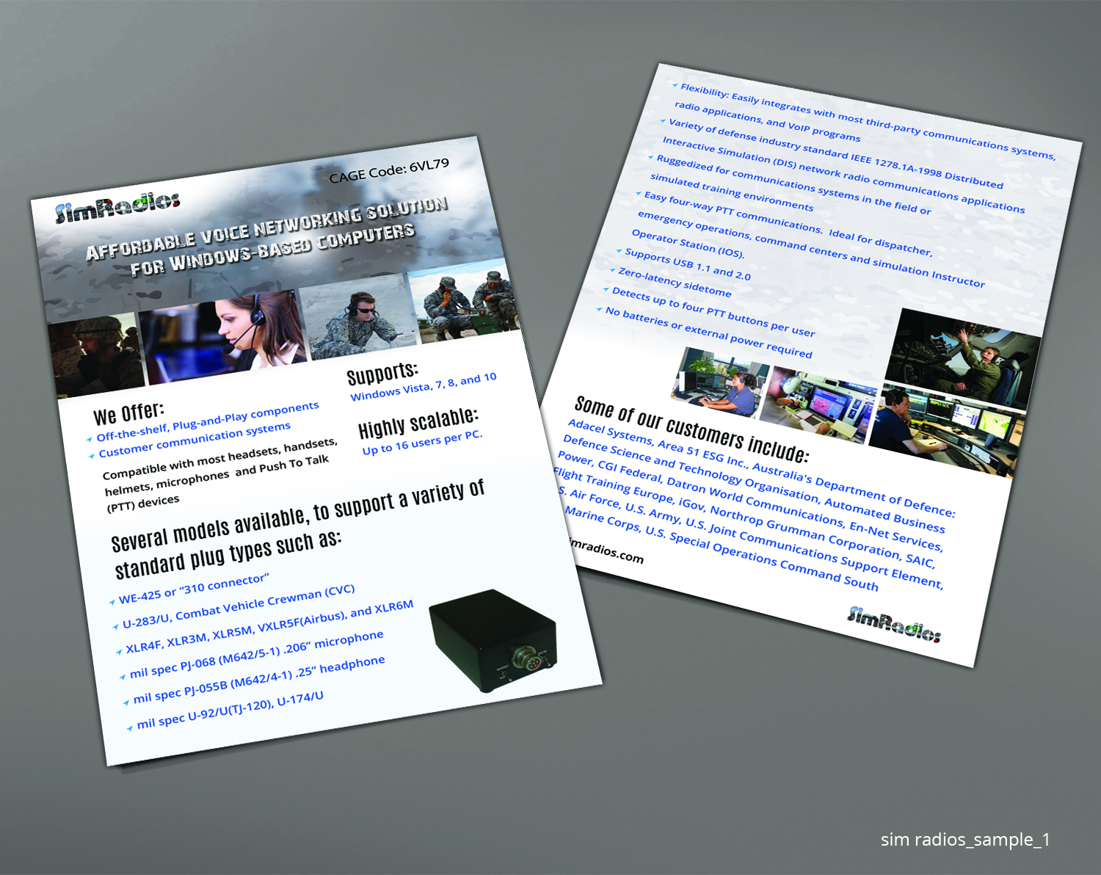The height and width of the screenshot is (875, 1101).
Task: Click 'Defence Science and Technology Organisation' line
Action: coord(752,484)
